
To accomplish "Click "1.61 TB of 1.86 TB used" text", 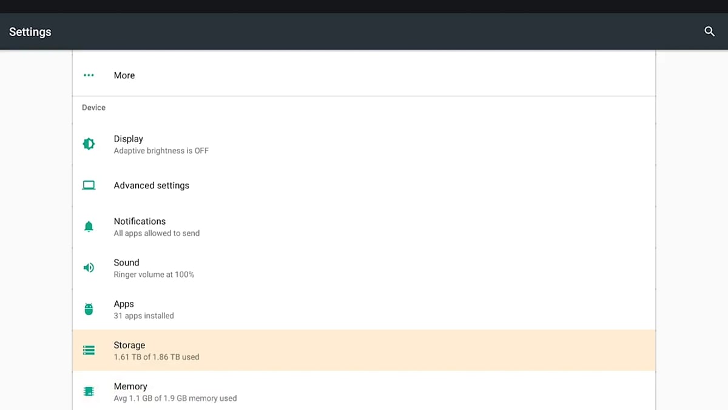I will tap(157, 357).
